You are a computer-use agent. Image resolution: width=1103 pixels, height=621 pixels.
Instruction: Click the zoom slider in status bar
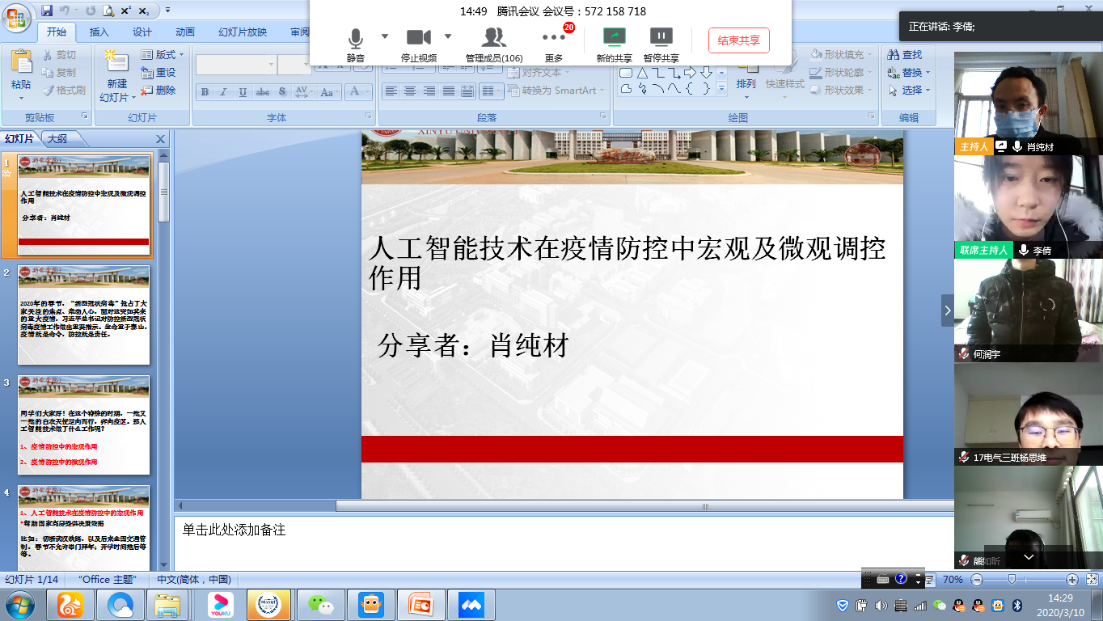pos(1012,580)
